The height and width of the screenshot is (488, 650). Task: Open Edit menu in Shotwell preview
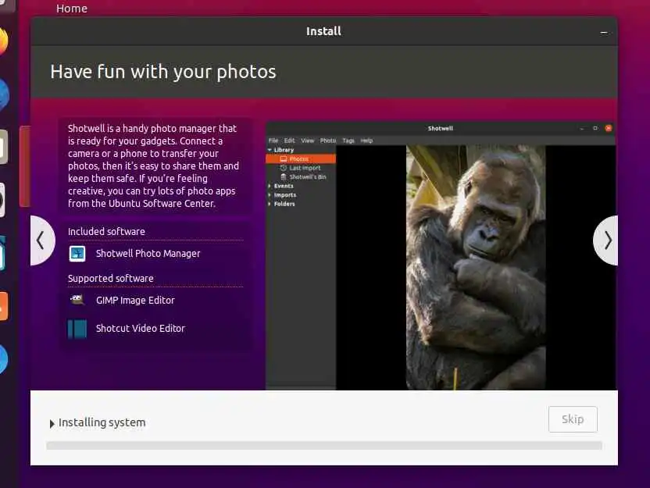click(289, 141)
